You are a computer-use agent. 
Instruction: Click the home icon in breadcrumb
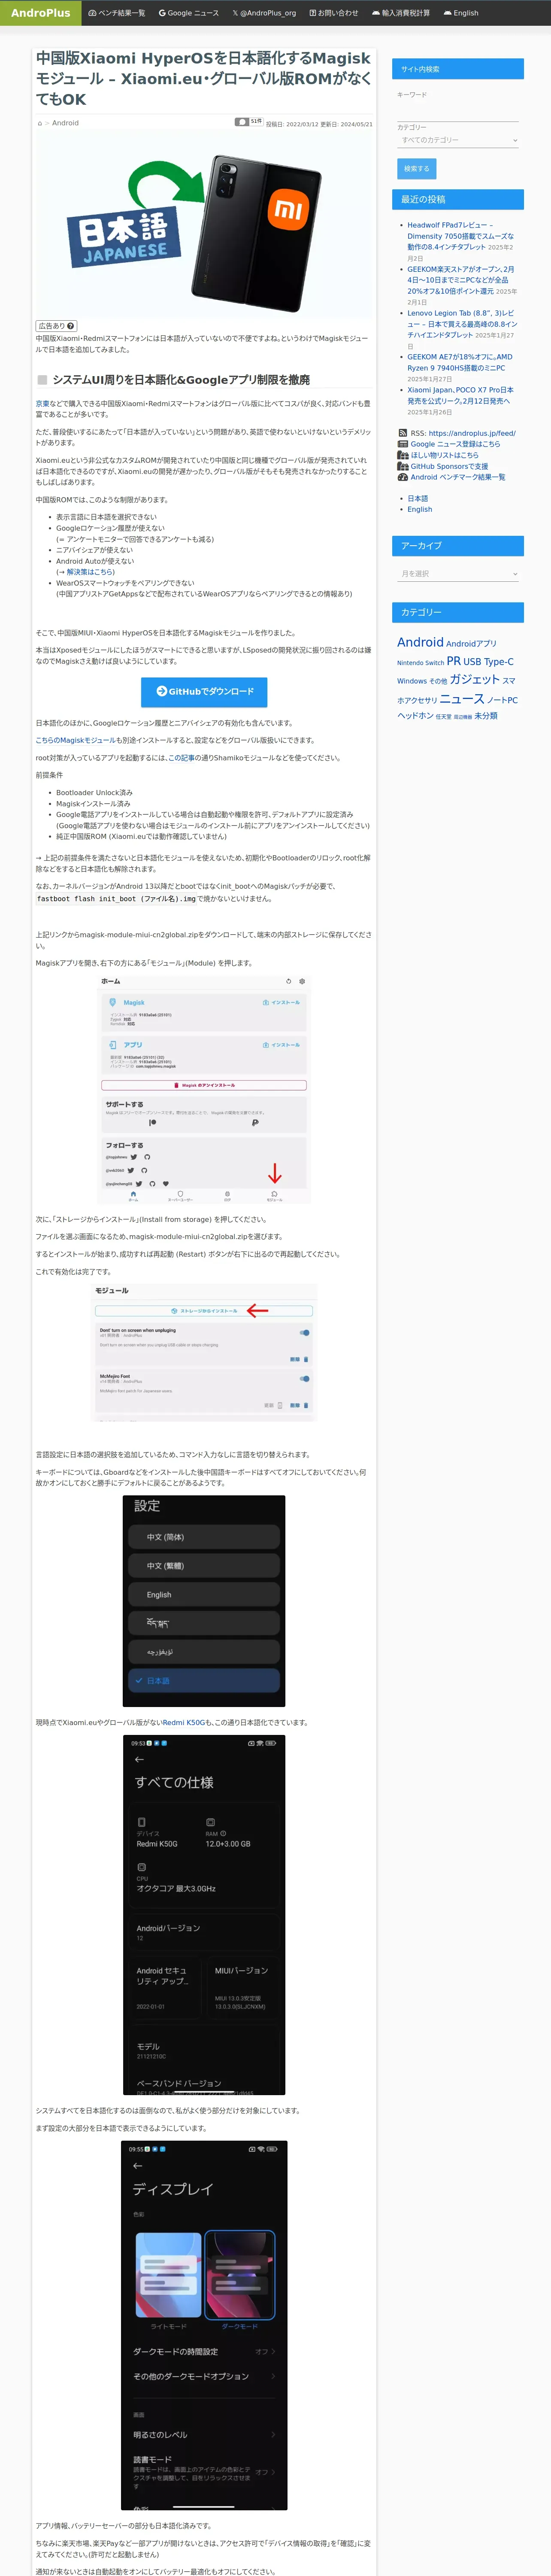click(40, 123)
